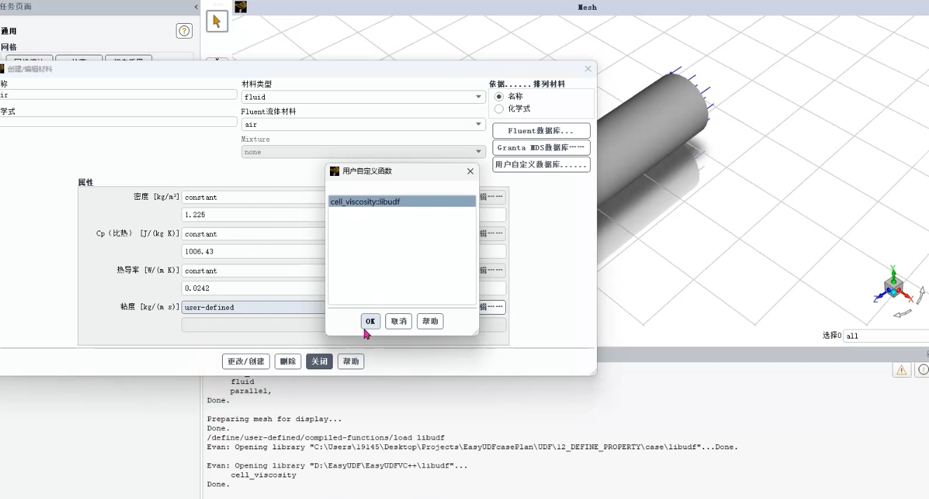
Task: Open the Fluent流体材料 air dropdown
Action: click(x=363, y=124)
